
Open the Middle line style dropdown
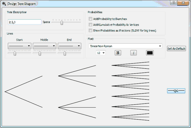45,46
